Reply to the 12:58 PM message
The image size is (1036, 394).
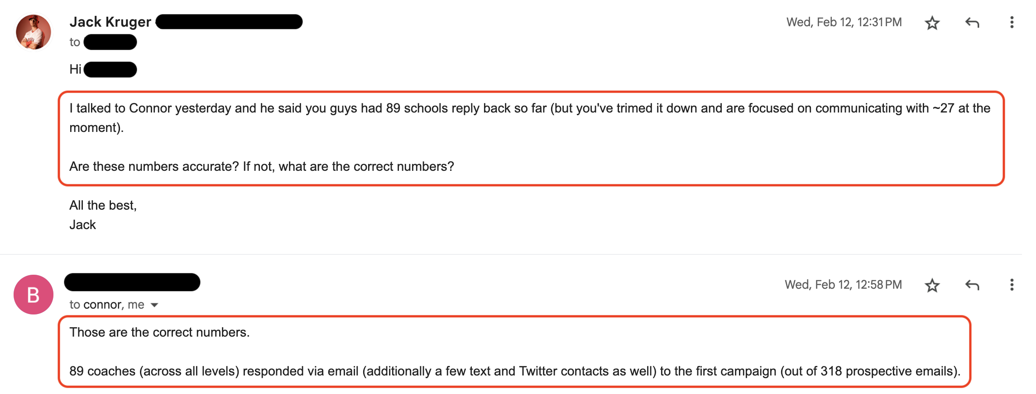[x=972, y=285]
